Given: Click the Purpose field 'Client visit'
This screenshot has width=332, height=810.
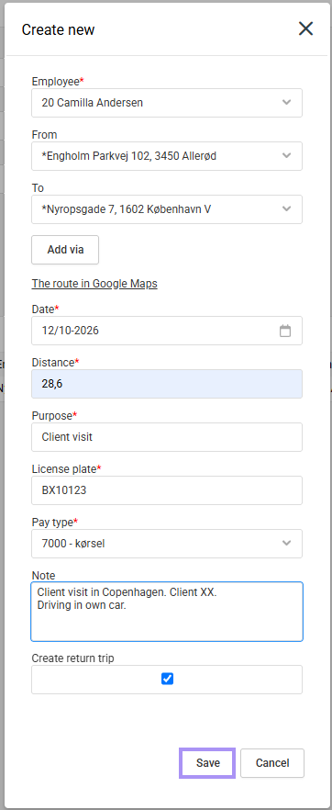Looking at the screenshot, I should coord(167,437).
